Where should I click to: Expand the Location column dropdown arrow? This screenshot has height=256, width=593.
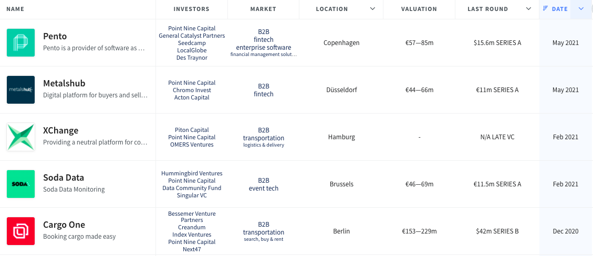coord(372,9)
